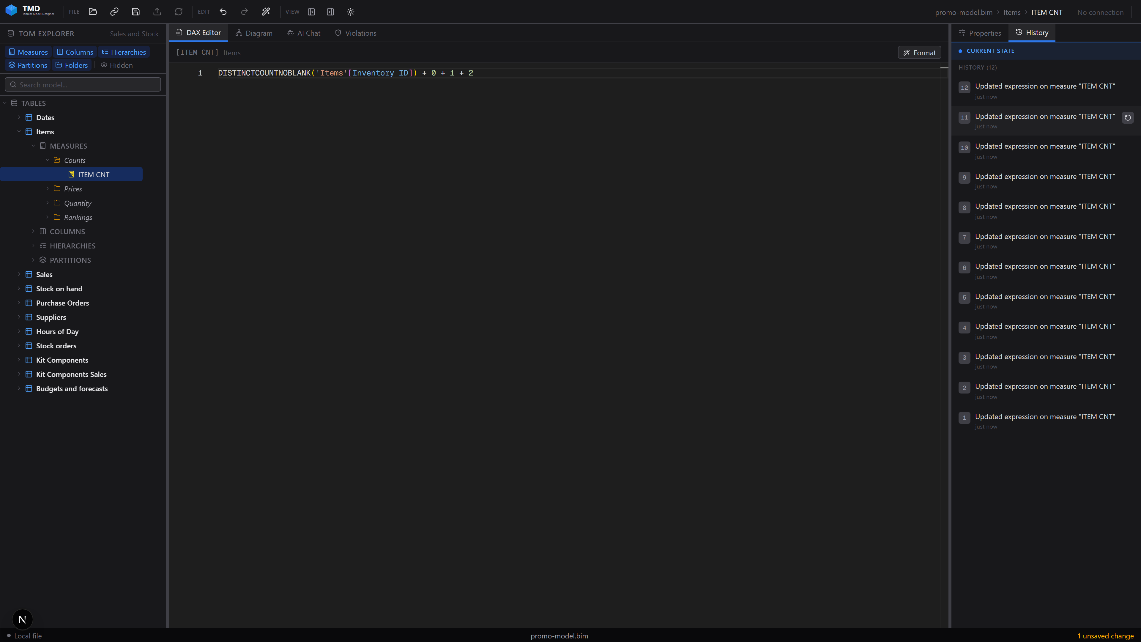Toggle the Hierarchies filter
Viewport: 1141px width, 642px height.
tap(124, 52)
